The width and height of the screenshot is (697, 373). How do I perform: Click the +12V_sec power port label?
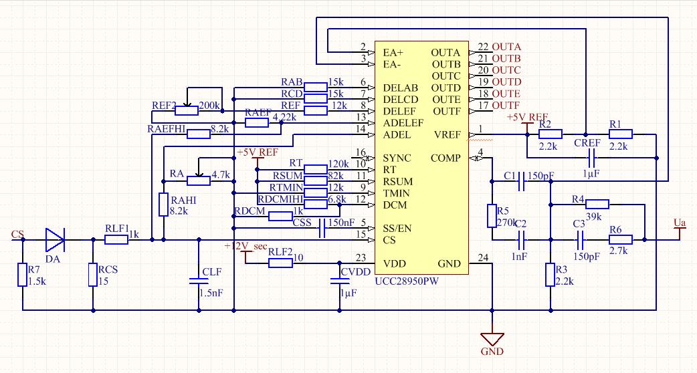point(245,247)
